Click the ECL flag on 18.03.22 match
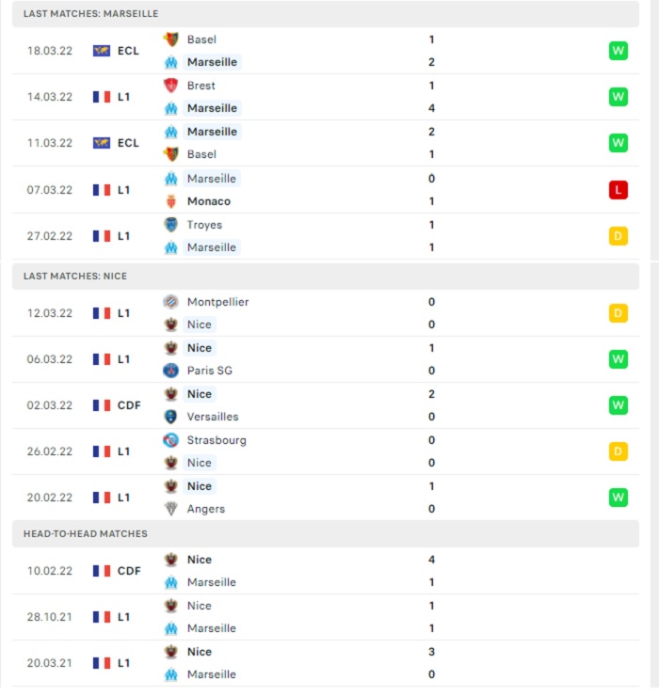 click(x=102, y=51)
